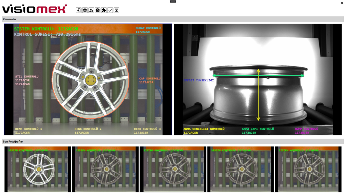This screenshot has width=346, height=195.
Task: Close the window with the X button
Action: pos(342,3)
